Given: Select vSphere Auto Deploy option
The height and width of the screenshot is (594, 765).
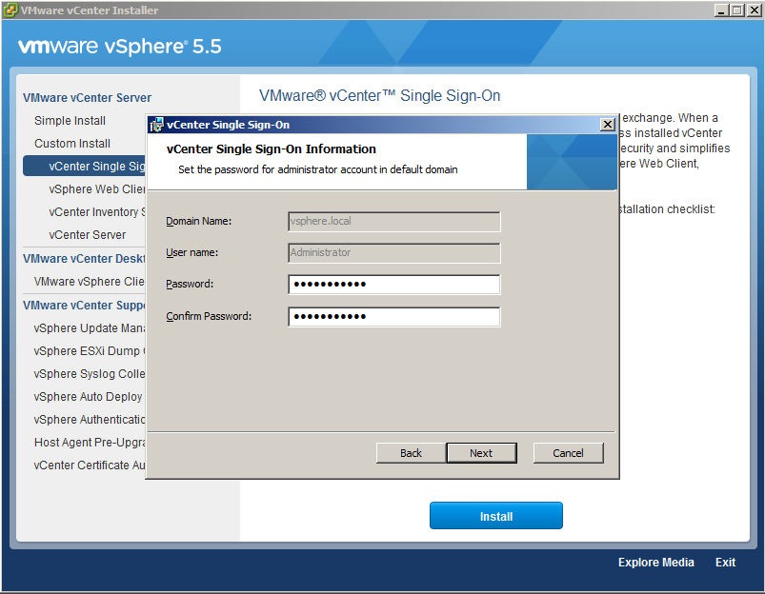Looking at the screenshot, I should [88, 397].
